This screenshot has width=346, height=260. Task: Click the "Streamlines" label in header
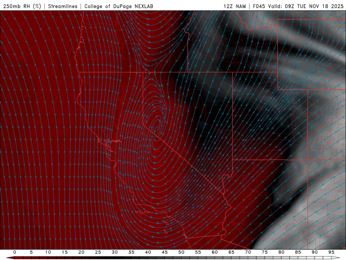click(63, 6)
